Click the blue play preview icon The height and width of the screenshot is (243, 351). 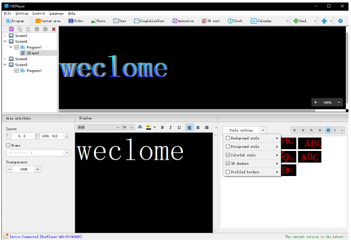[x=340, y=21]
